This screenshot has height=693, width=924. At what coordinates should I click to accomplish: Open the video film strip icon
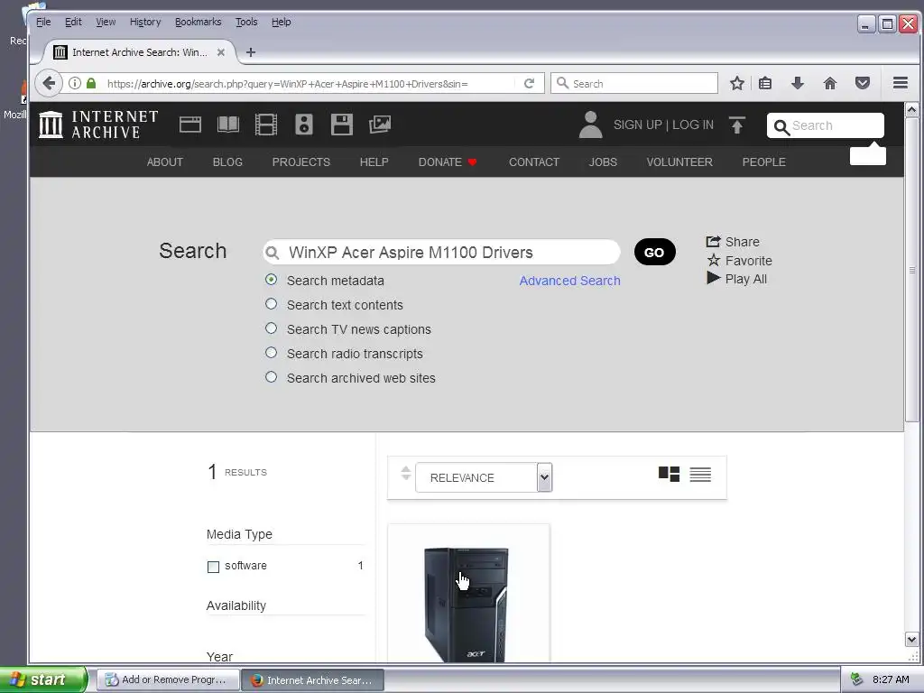point(266,125)
